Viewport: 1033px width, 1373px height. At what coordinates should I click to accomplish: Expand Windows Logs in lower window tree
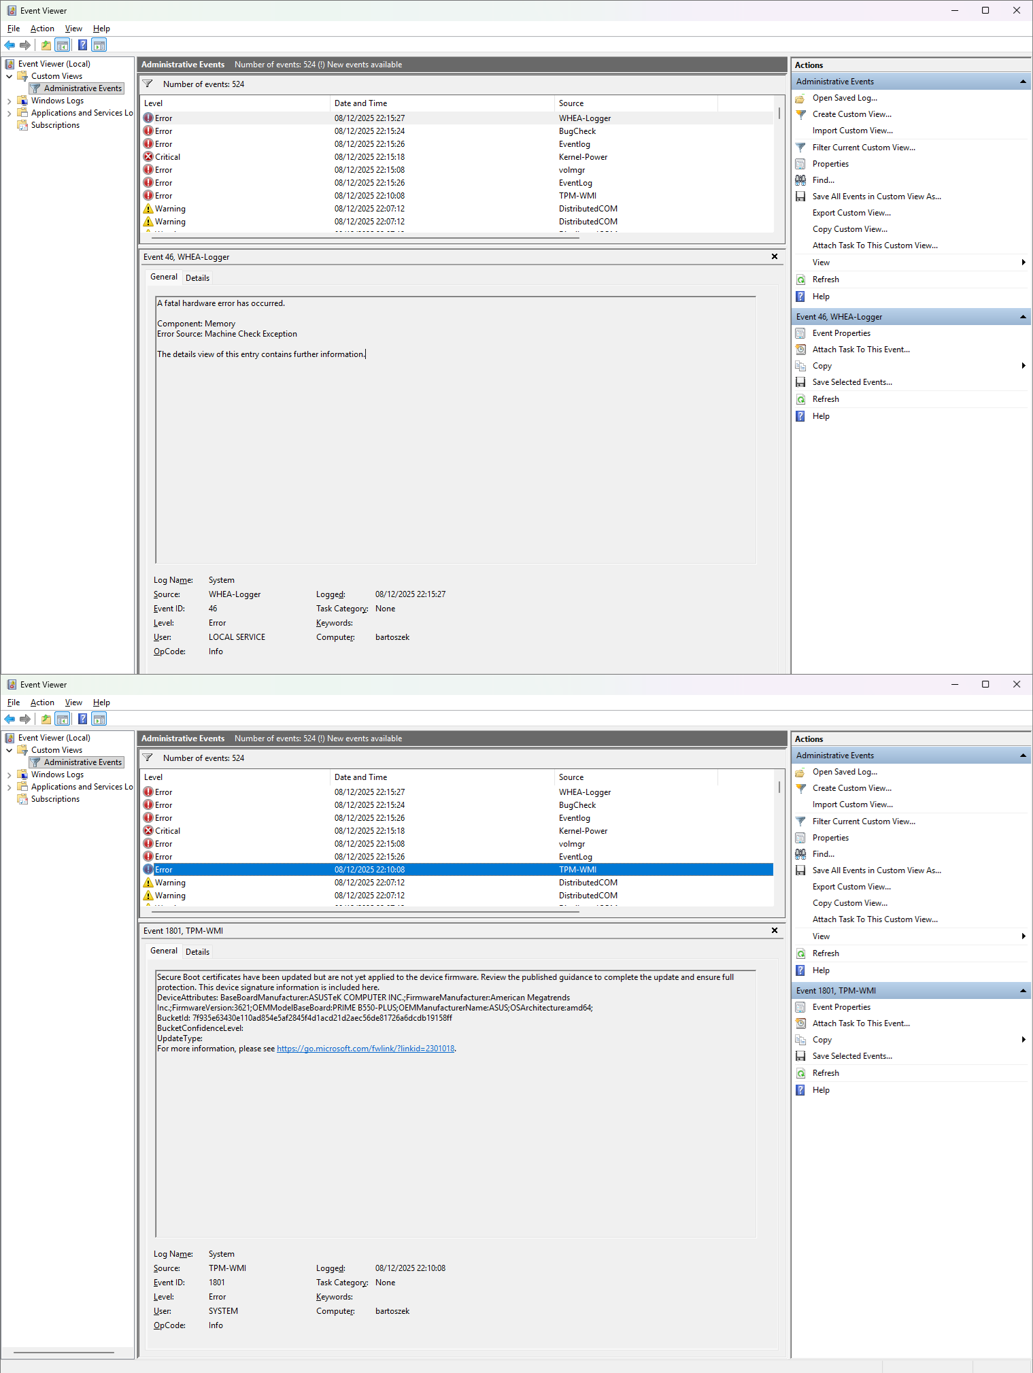click(x=9, y=775)
